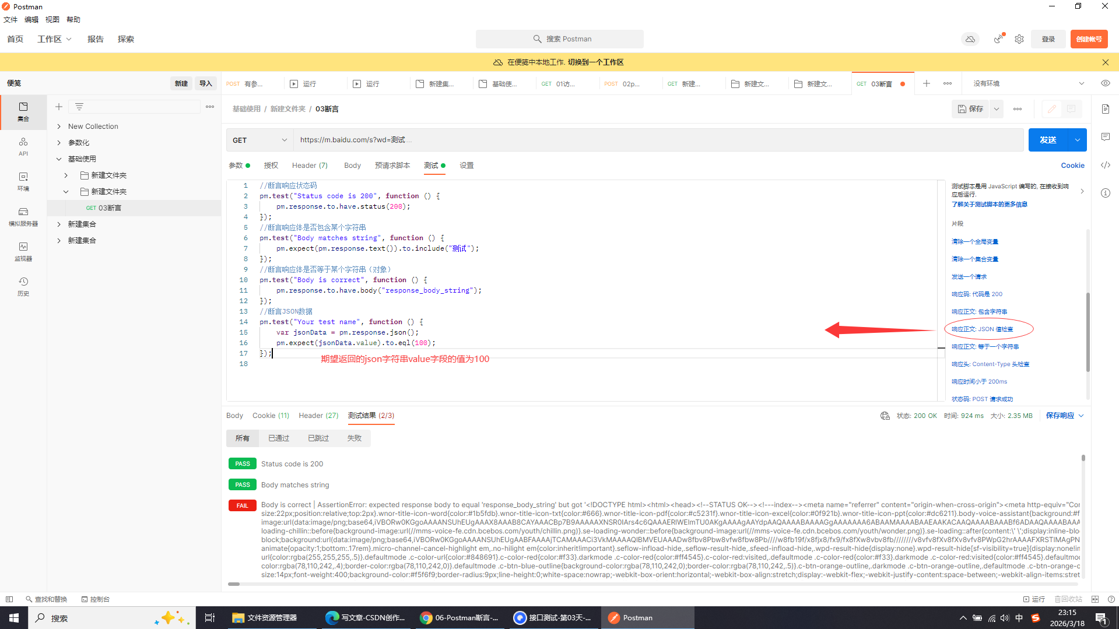Open the Mock Servers (模拟服务器) section
Screen dimensions: 1119x629
23,216
